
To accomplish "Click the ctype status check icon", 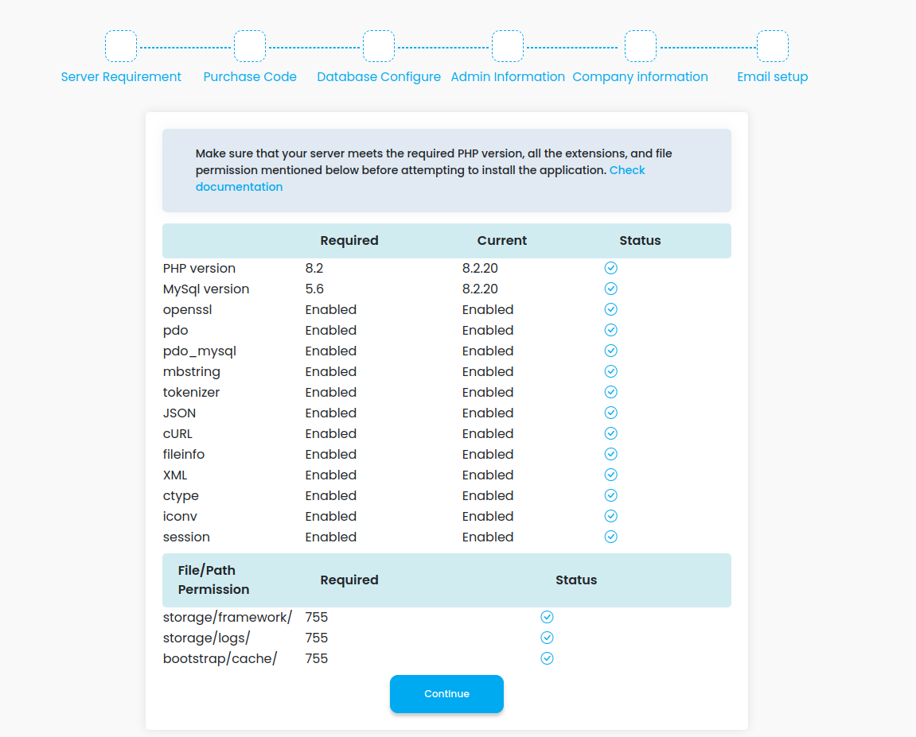I will point(610,495).
